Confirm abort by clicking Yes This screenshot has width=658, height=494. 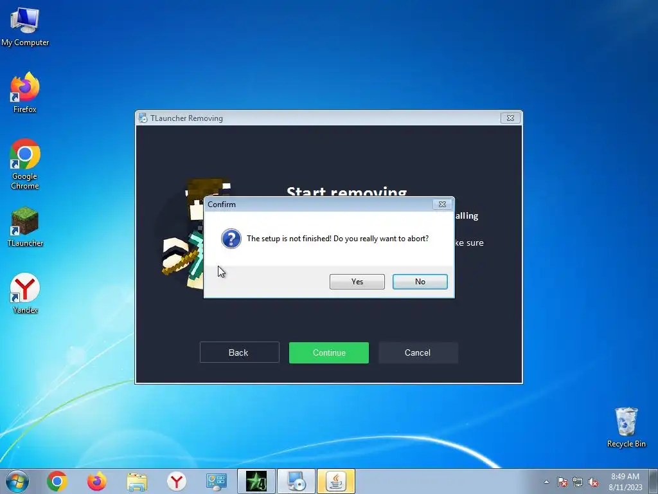point(357,282)
